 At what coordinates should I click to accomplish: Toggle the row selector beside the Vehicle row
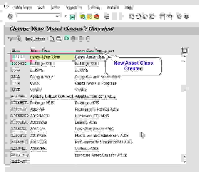[x=7, y=90]
